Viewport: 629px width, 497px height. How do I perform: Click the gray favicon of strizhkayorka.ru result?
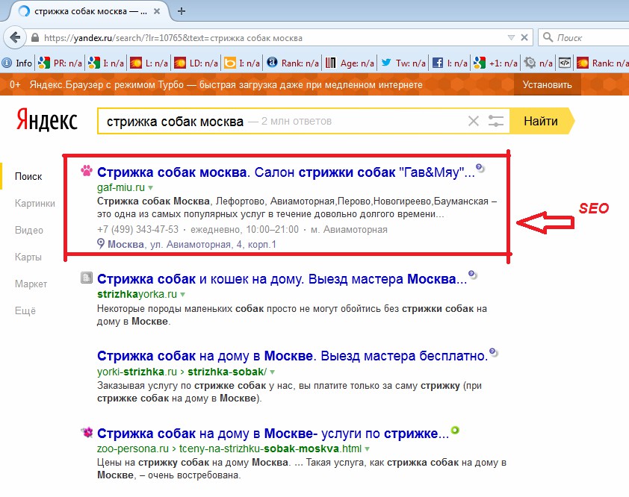(86, 278)
